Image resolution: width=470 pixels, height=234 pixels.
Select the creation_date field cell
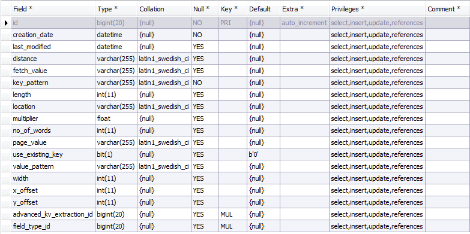(53, 35)
